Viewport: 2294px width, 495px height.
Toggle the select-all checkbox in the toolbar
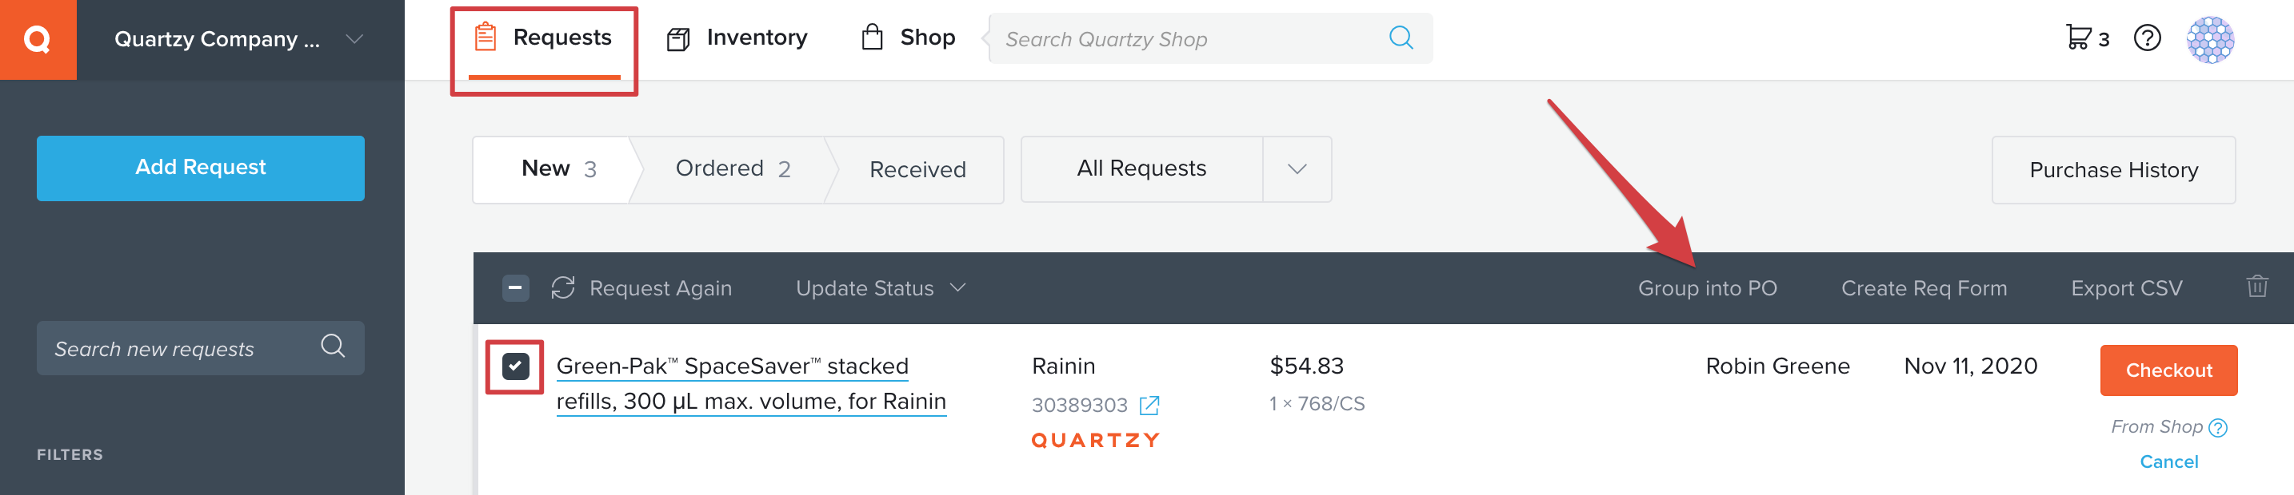(515, 288)
